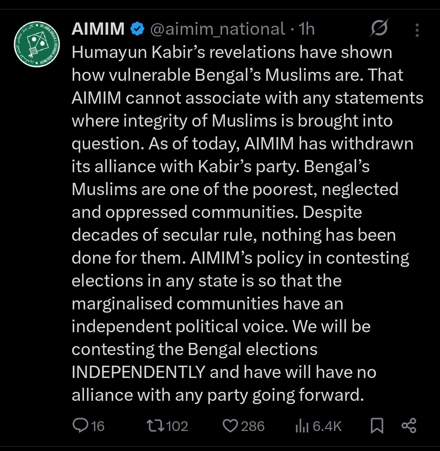
Task: Open the AIMIM profile avatar
Action: tap(37, 44)
